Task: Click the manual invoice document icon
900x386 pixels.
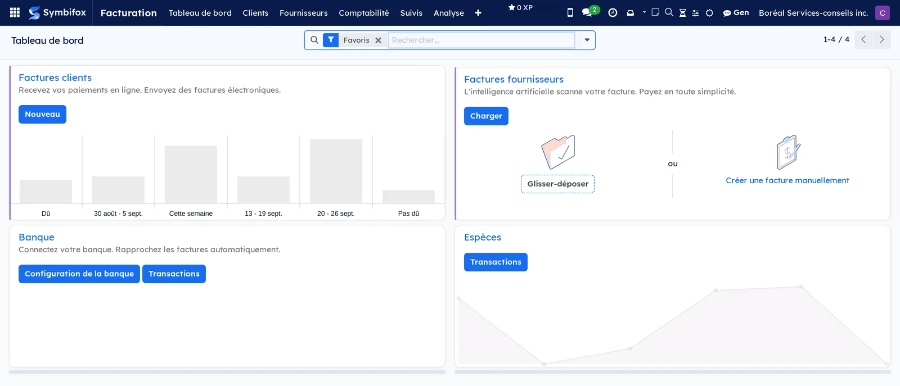Action: (x=788, y=152)
